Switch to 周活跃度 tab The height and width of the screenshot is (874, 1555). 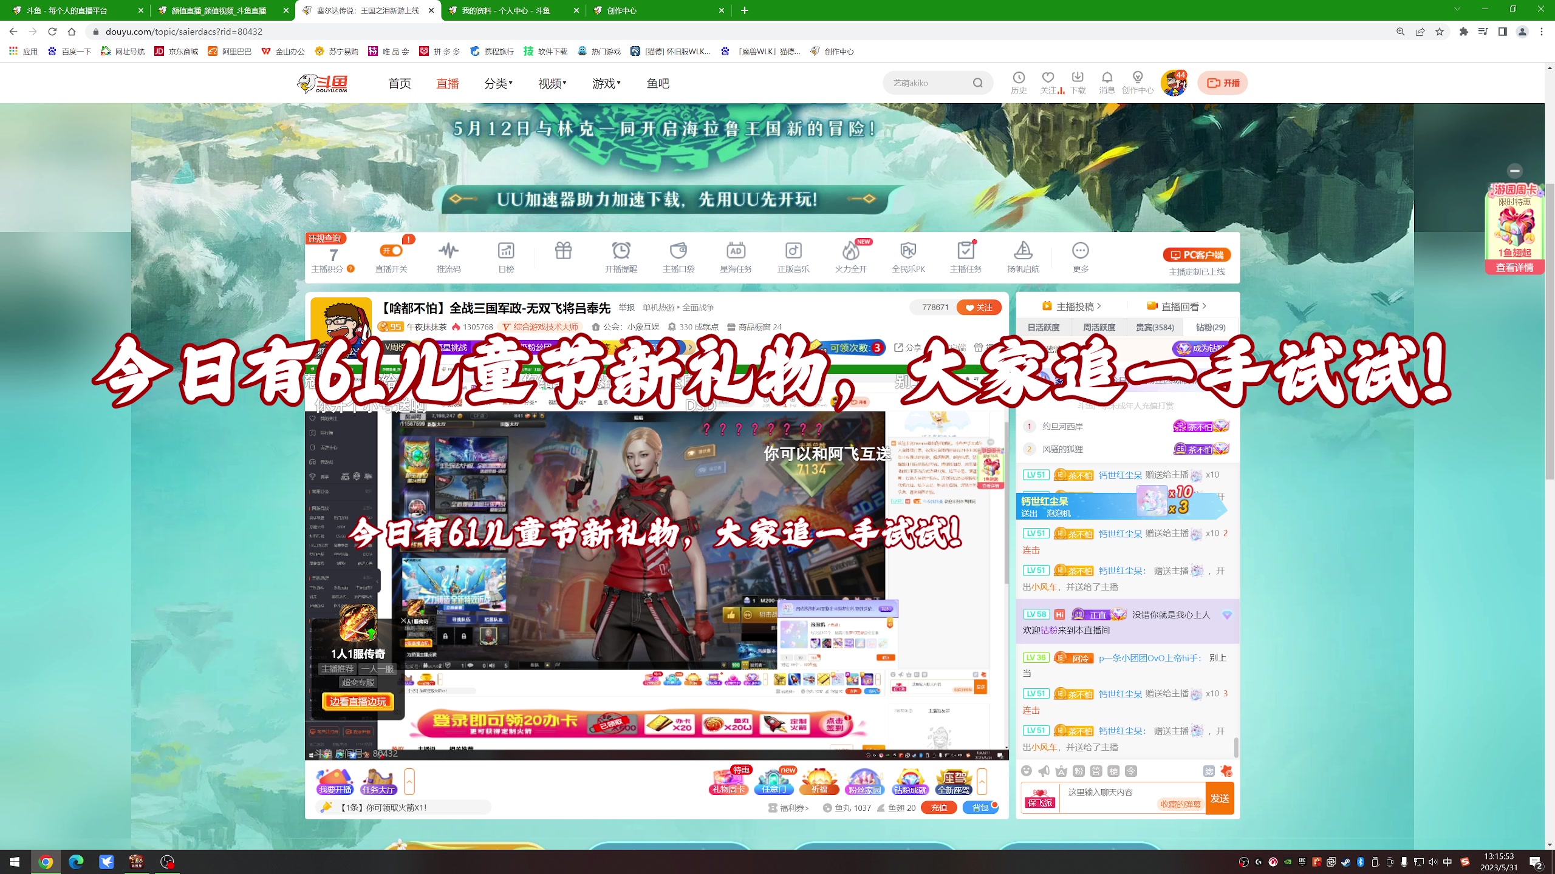tap(1099, 327)
